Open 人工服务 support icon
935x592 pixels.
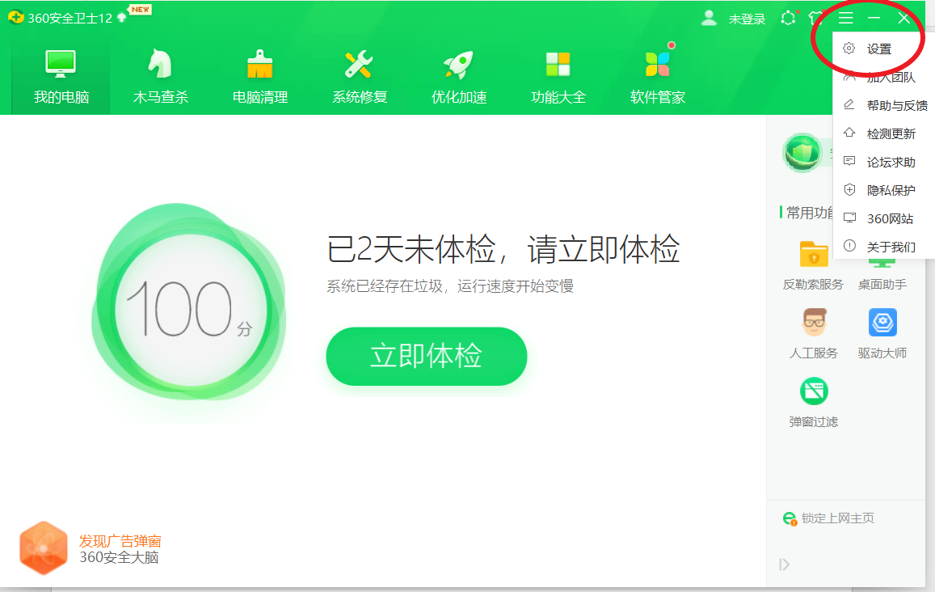[813, 323]
